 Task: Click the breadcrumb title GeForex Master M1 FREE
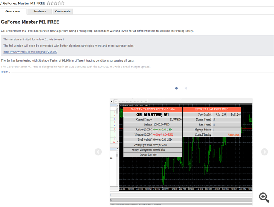pyautogui.click(x=24, y=3)
